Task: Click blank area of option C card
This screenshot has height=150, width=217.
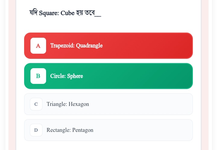Action: tap(145, 104)
